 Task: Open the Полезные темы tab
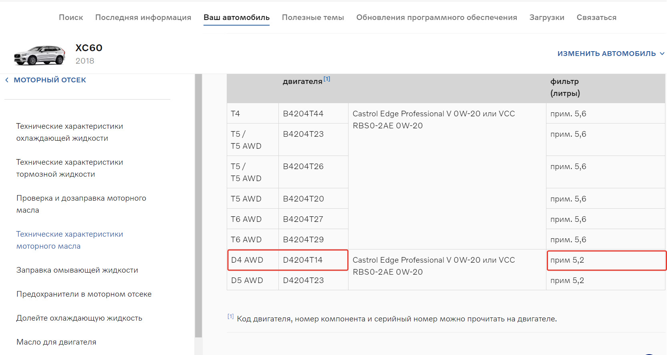[x=313, y=18]
